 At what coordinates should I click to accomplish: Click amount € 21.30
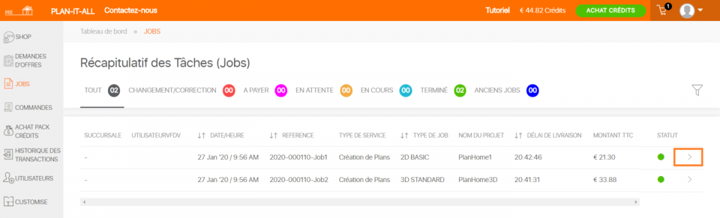click(x=604, y=157)
